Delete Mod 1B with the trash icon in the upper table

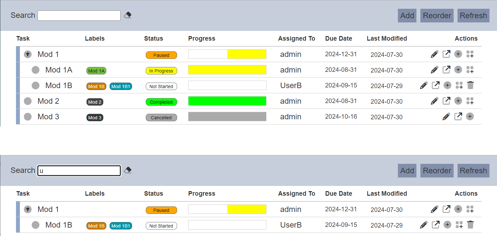coord(470,85)
